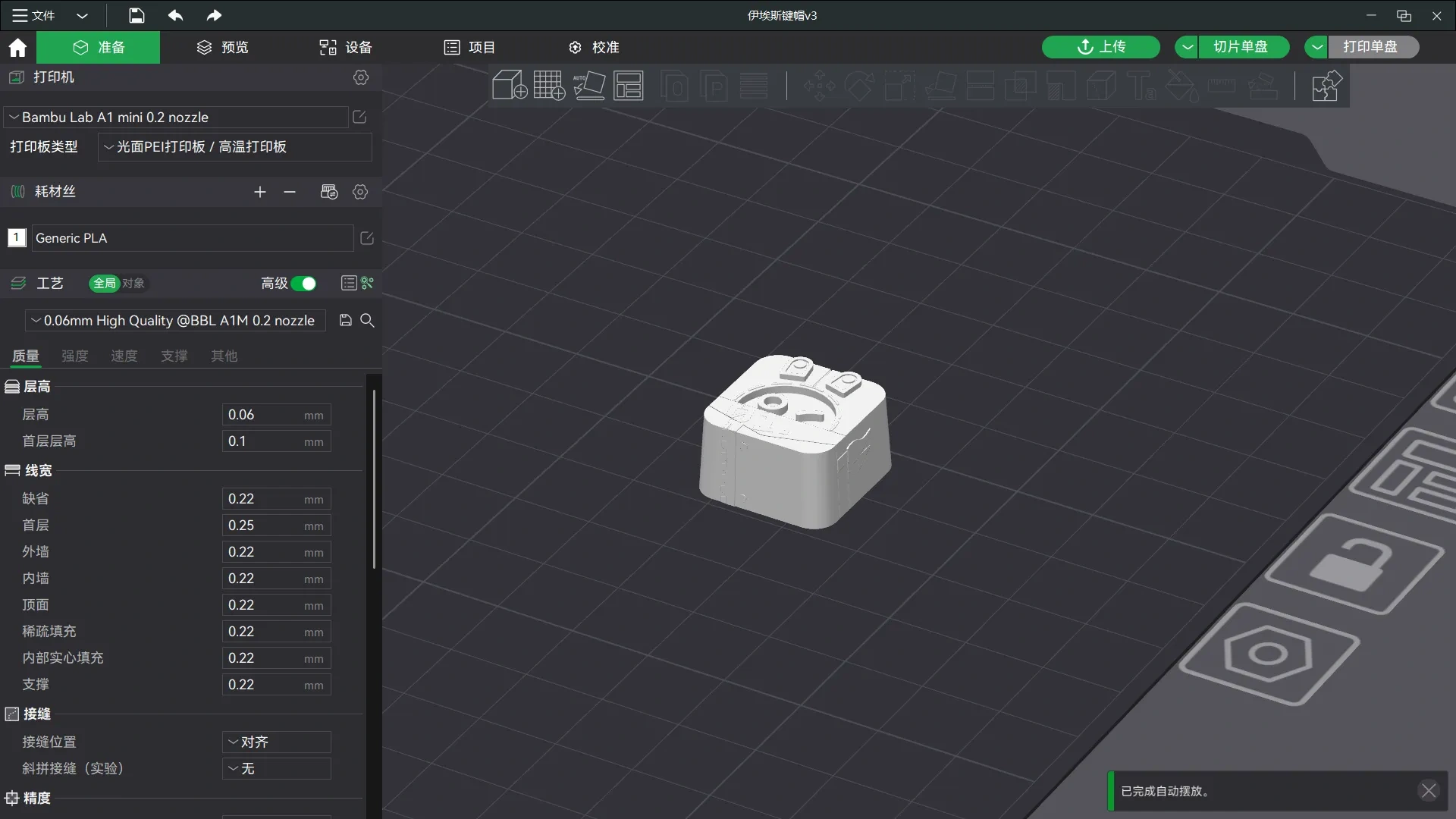This screenshot has height=819, width=1456.
Task: Click the Home icon
Action: 17,48
